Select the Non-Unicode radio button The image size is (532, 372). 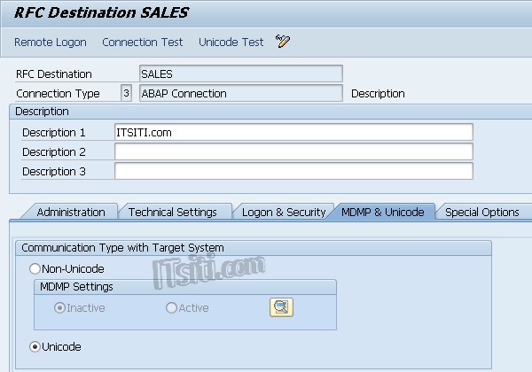coord(35,268)
